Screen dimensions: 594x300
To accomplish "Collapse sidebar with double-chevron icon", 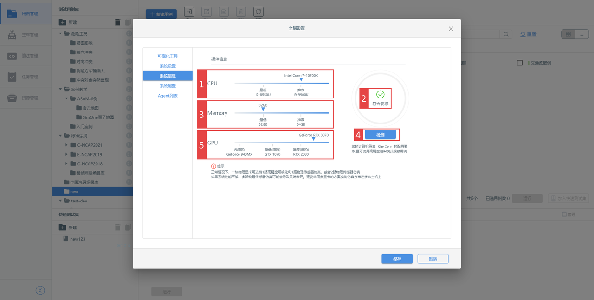I will coord(40,290).
